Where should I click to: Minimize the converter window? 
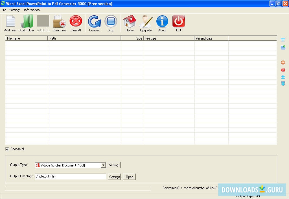[272, 3]
